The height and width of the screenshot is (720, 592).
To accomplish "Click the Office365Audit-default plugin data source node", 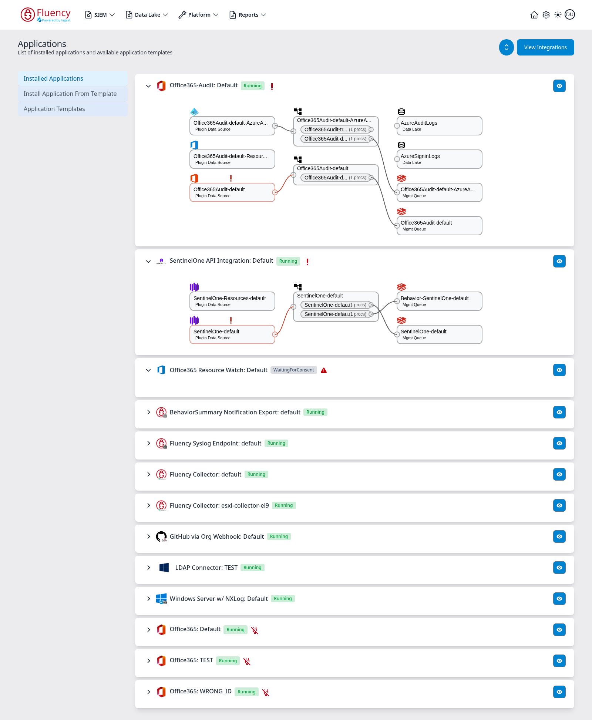I will coord(232,192).
